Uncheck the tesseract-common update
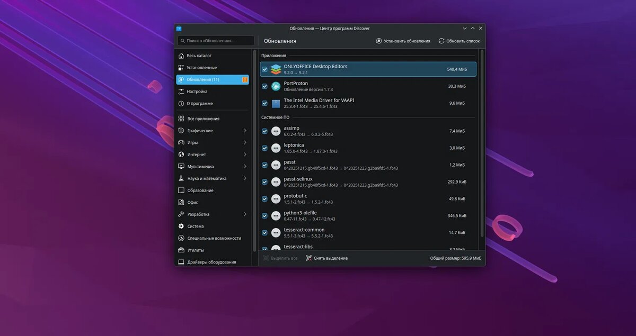This screenshot has width=636, height=336. click(x=264, y=232)
